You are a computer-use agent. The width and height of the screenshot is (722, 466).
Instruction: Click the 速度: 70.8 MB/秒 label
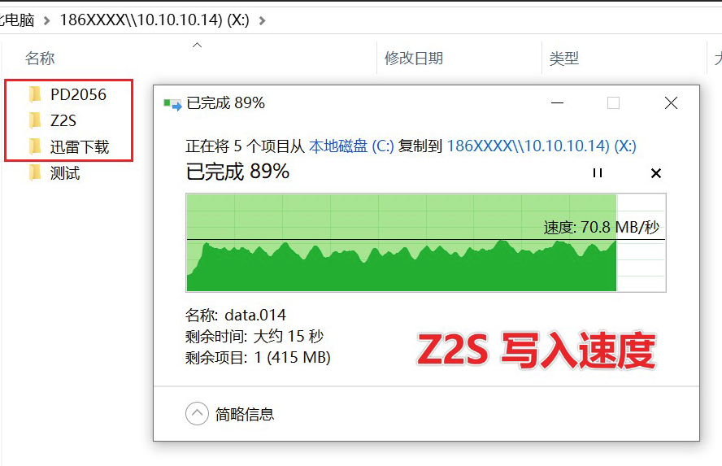pos(602,228)
